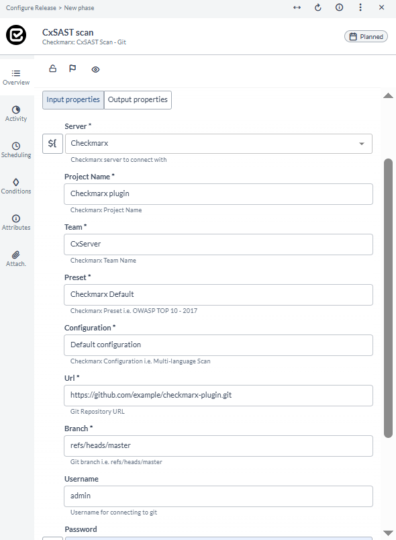Click the scroll up arrow
The height and width of the screenshot is (540, 396).
tap(388, 95)
